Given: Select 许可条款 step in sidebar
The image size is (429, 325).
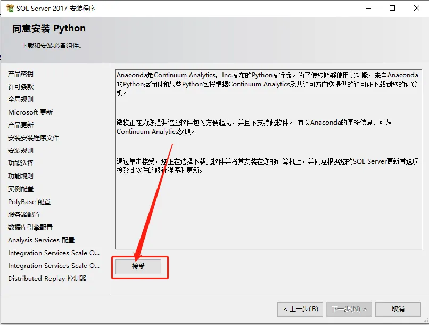Looking at the screenshot, I should click(x=21, y=87).
